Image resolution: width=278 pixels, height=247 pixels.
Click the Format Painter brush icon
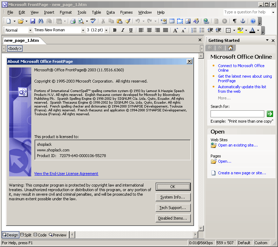pos(128,21)
